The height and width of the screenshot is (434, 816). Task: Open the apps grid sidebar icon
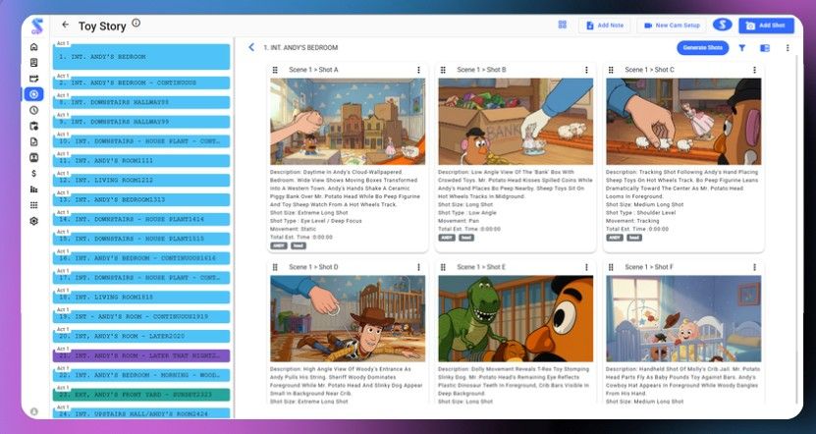click(33, 205)
